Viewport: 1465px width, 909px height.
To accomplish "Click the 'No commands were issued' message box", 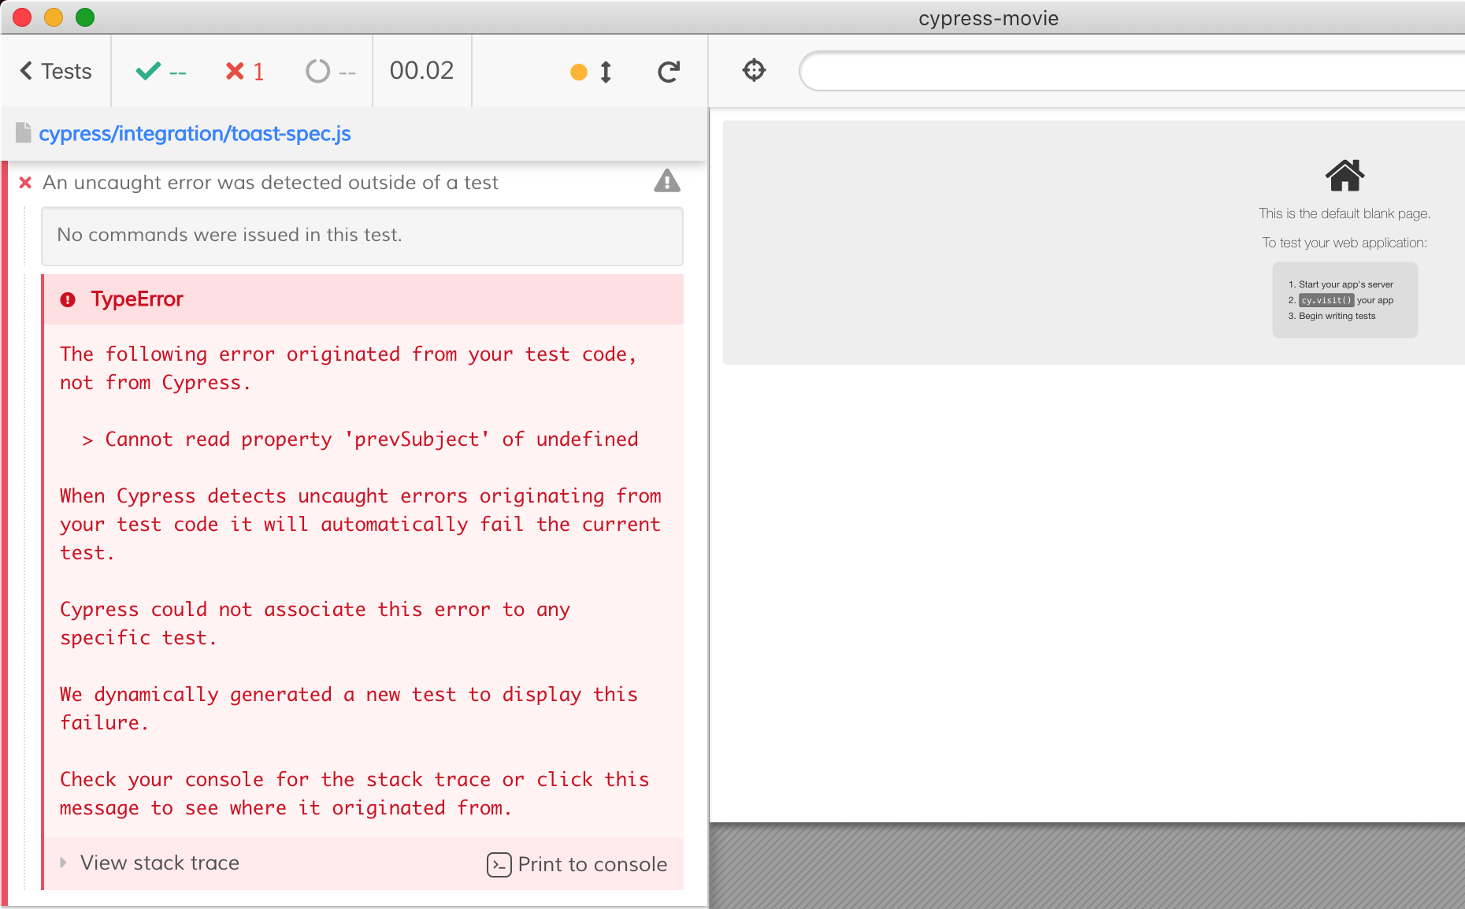I will (x=362, y=236).
